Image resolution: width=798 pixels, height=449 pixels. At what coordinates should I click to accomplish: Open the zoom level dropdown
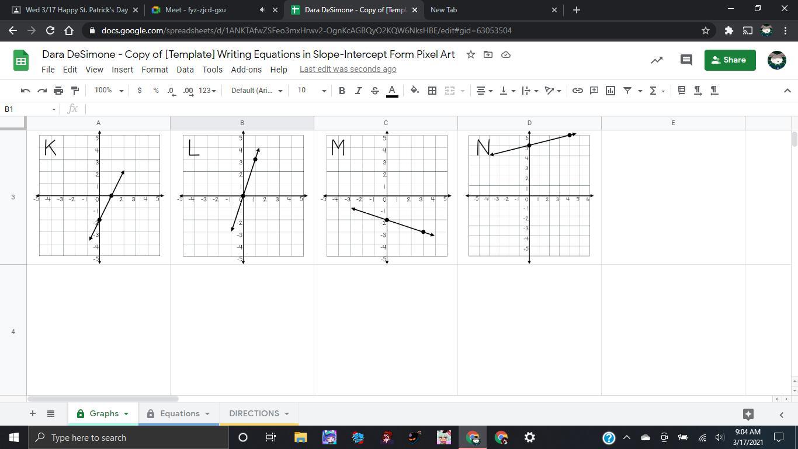[x=109, y=91]
